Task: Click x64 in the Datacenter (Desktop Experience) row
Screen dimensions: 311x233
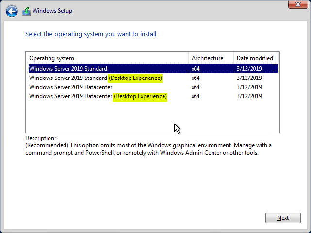Action: pyautogui.click(x=196, y=96)
